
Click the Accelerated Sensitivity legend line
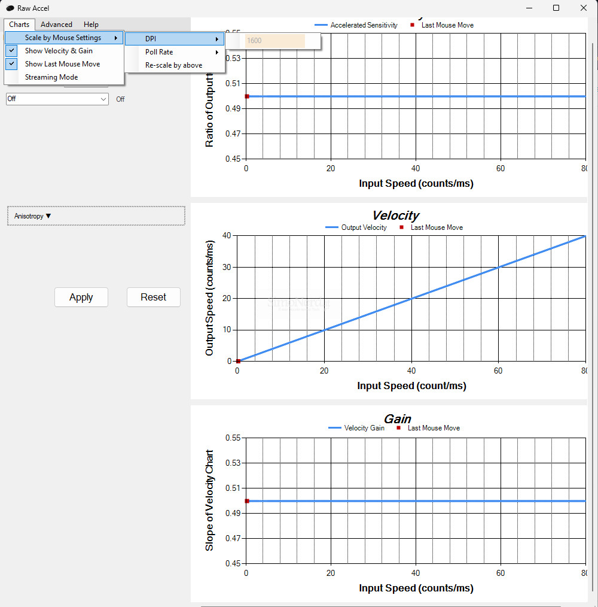[x=321, y=25]
